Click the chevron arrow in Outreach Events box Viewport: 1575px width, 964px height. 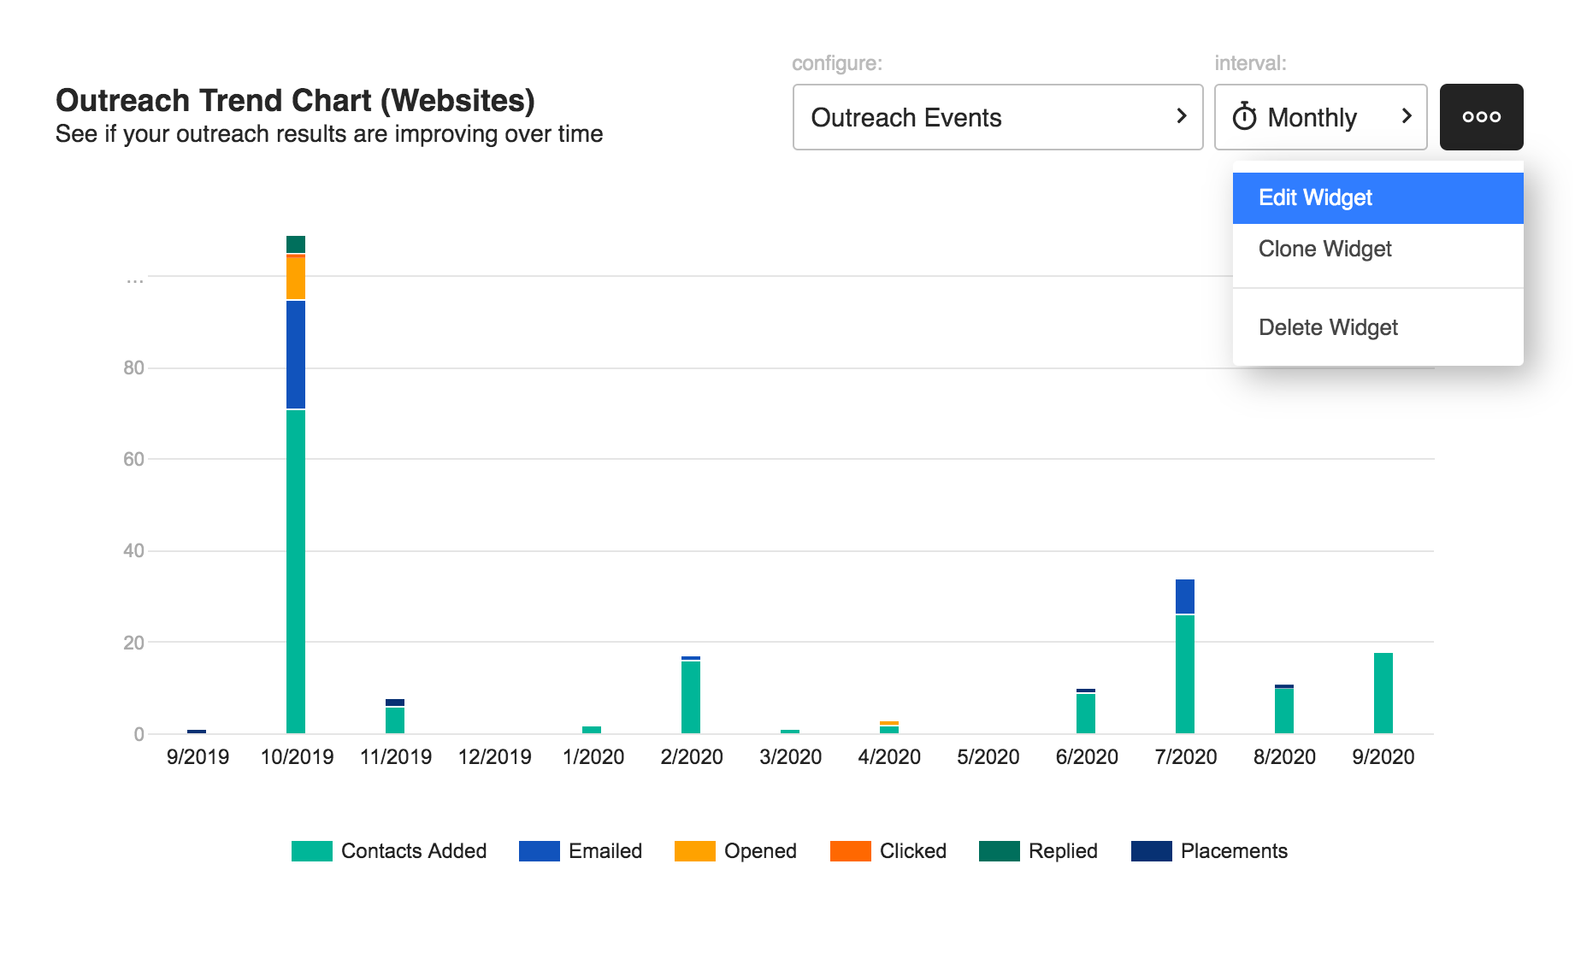pos(1182,116)
